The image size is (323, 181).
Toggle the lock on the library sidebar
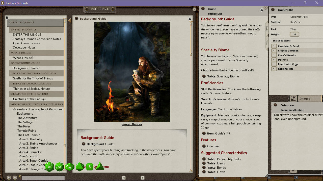click(7, 18)
